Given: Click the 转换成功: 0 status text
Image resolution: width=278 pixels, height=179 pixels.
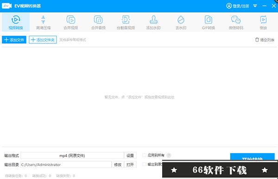Looking at the screenshot, I should (x=42, y=176).
